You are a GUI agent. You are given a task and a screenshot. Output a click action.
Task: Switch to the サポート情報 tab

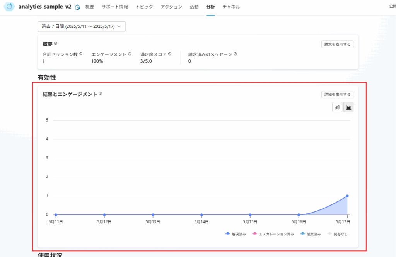[x=115, y=7]
